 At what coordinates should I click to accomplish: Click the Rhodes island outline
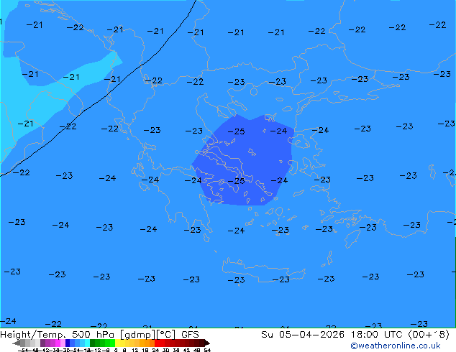tap(352, 238)
